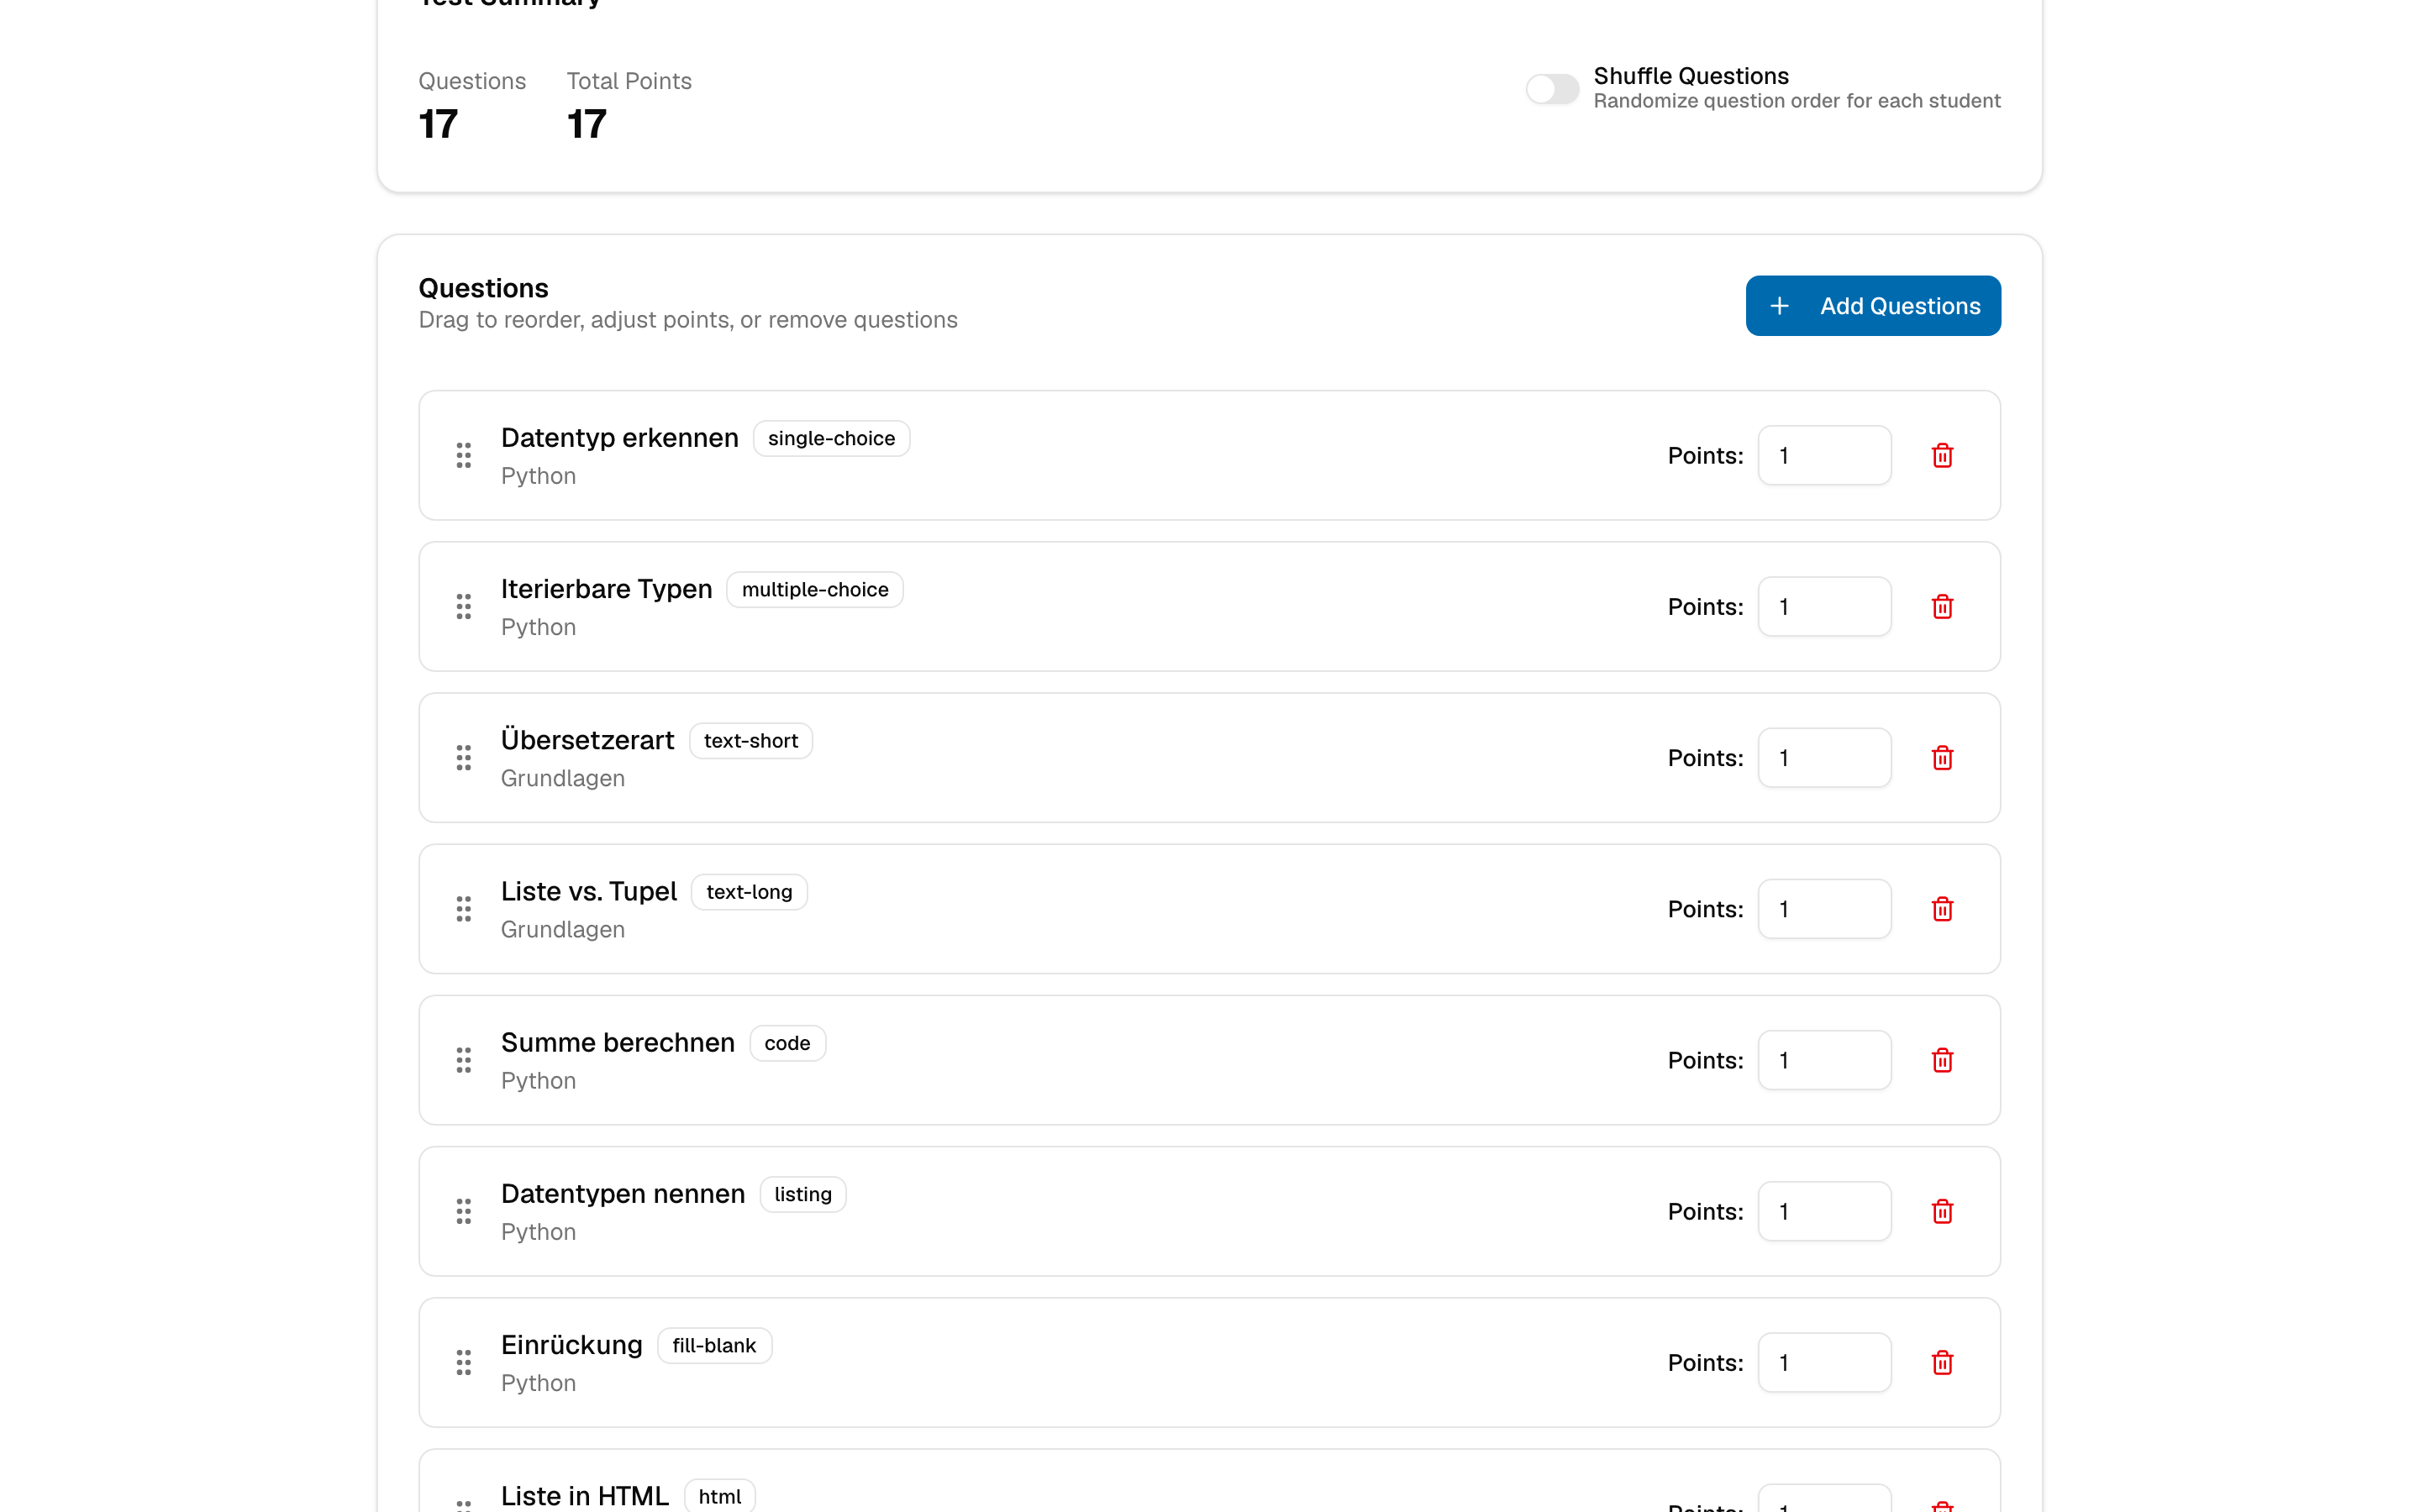Delete the Datentyp erkennen question
The width and height of the screenshot is (2420, 1512).
pos(1942,455)
